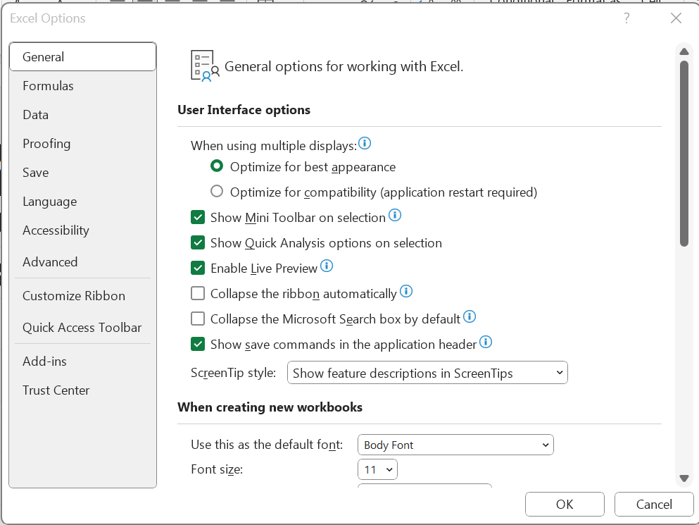Click the OK button
Image resolution: width=699 pixels, height=525 pixels.
pos(564,504)
